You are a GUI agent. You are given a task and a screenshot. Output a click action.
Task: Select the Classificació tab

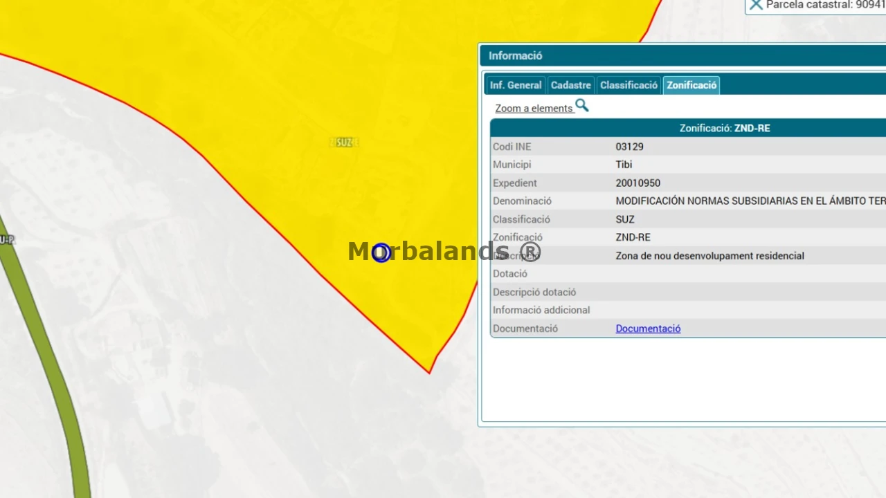tap(629, 85)
